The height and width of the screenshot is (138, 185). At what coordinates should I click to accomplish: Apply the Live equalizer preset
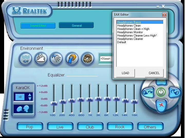point(60,127)
